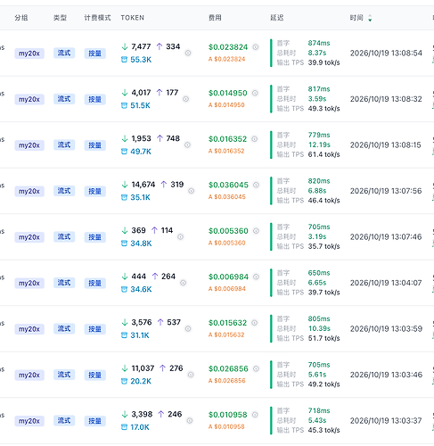The height and width of the screenshot is (446, 434).
Task: Click cache icon beside 51.5K
Action: 124,105
